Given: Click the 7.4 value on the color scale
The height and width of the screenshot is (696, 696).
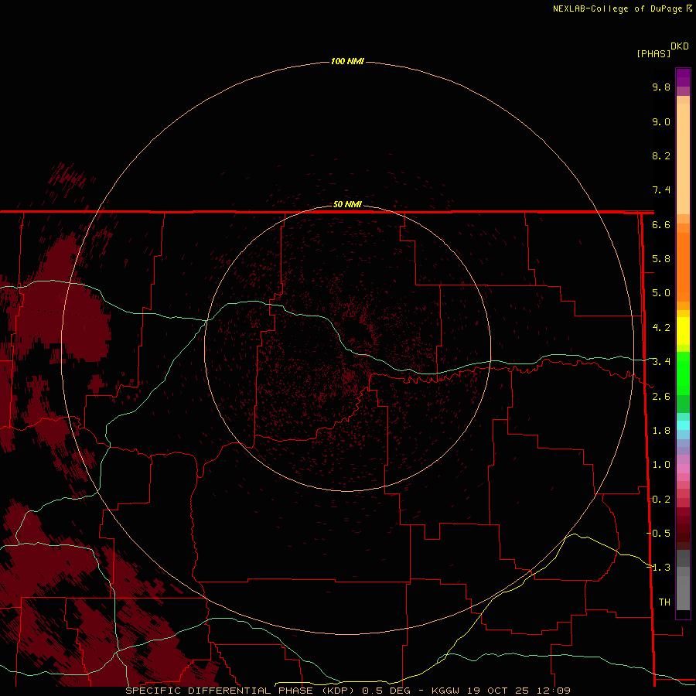Looking at the screenshot, I should point(661,190).
